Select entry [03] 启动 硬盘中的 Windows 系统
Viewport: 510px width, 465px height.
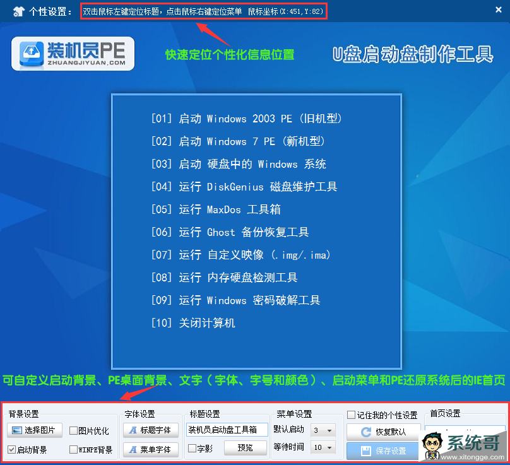(x=239, y=164)
